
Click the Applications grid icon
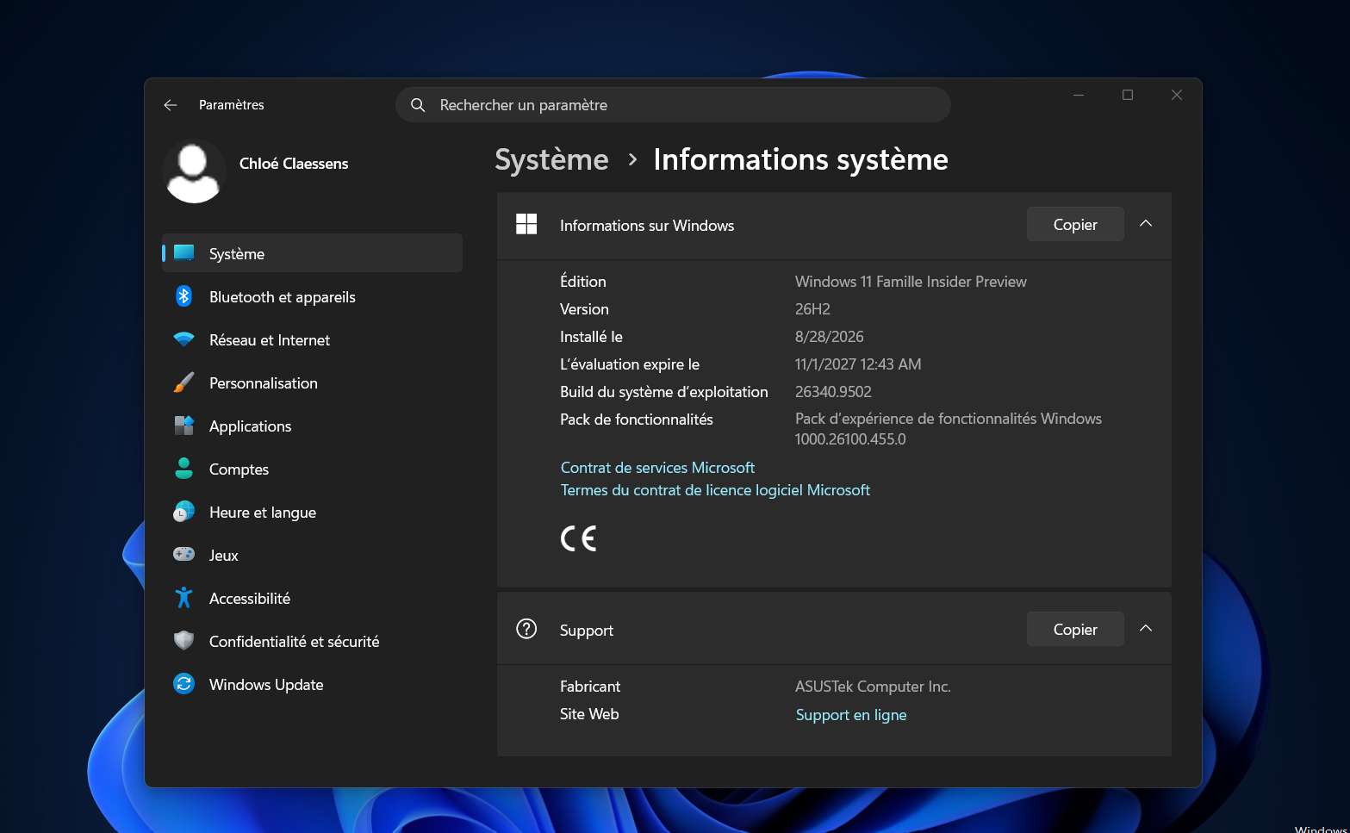click(x=184, y=426)
